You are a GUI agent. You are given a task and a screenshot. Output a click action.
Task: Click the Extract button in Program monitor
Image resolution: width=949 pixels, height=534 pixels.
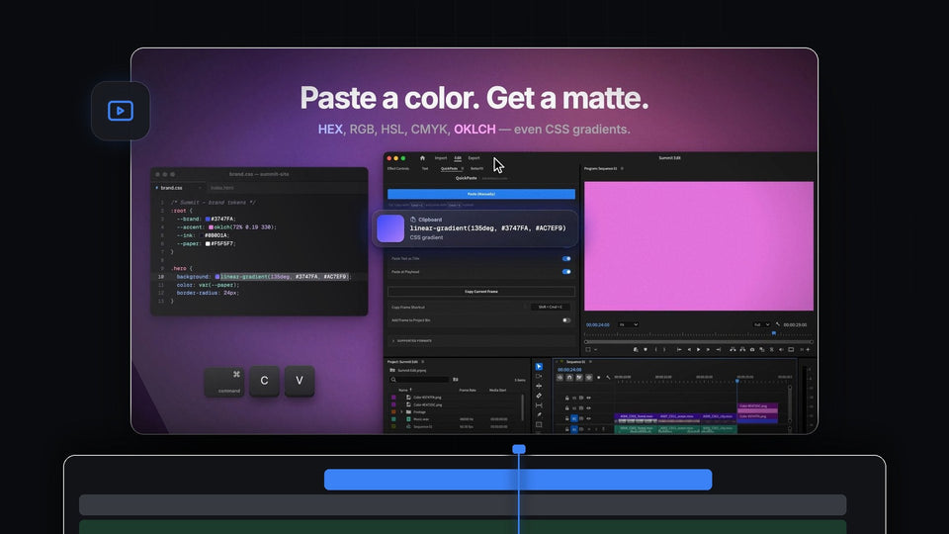[742, 349]
